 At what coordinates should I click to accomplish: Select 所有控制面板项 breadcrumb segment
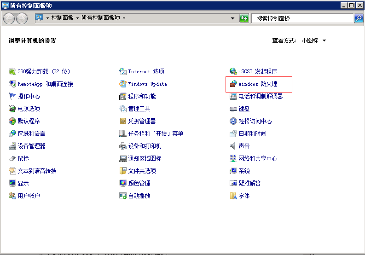point(100,18)
